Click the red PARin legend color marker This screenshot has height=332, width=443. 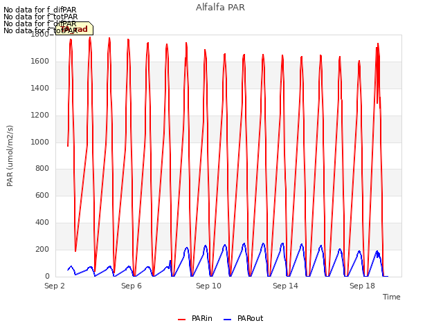(181, 320)
